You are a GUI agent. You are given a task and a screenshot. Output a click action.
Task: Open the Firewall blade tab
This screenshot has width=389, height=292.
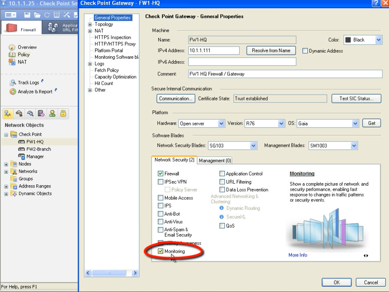pyautogui.click(x=21, y=28)
